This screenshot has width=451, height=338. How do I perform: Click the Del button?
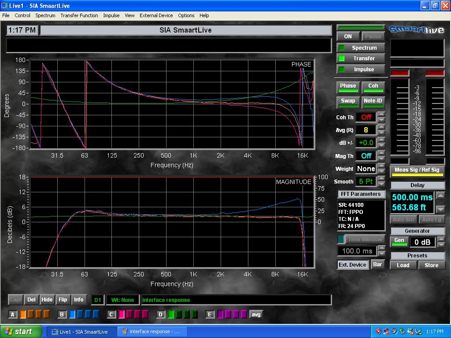[x=31, y=300]
